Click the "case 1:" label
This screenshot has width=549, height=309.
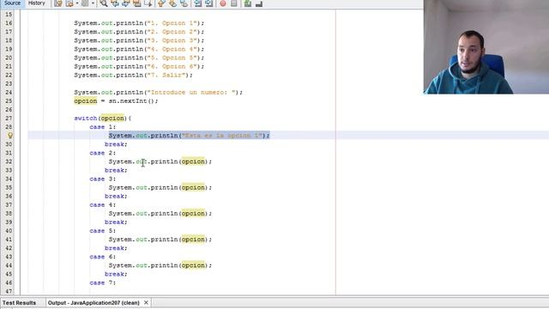tap(103, 127)
